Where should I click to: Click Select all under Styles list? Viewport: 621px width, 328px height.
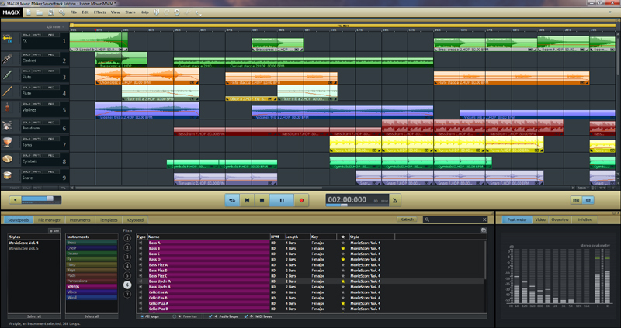click(34, 316)
